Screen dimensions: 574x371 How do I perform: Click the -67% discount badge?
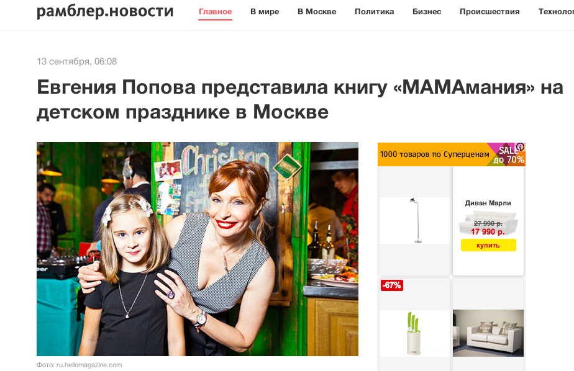point(392,285)
